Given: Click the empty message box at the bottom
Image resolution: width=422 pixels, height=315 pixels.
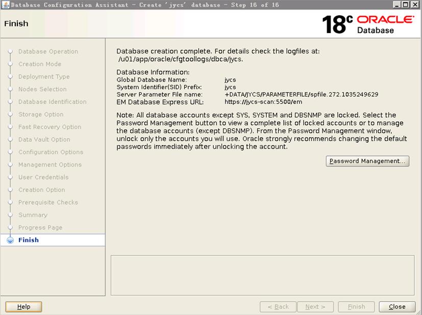Looking at the screenshot, I should (x=262, y=275).
